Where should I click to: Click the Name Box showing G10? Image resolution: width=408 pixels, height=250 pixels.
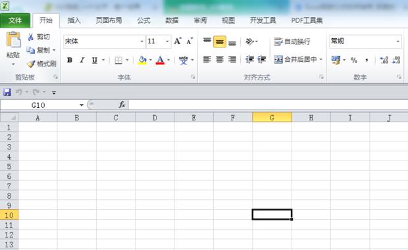[39, 105]
